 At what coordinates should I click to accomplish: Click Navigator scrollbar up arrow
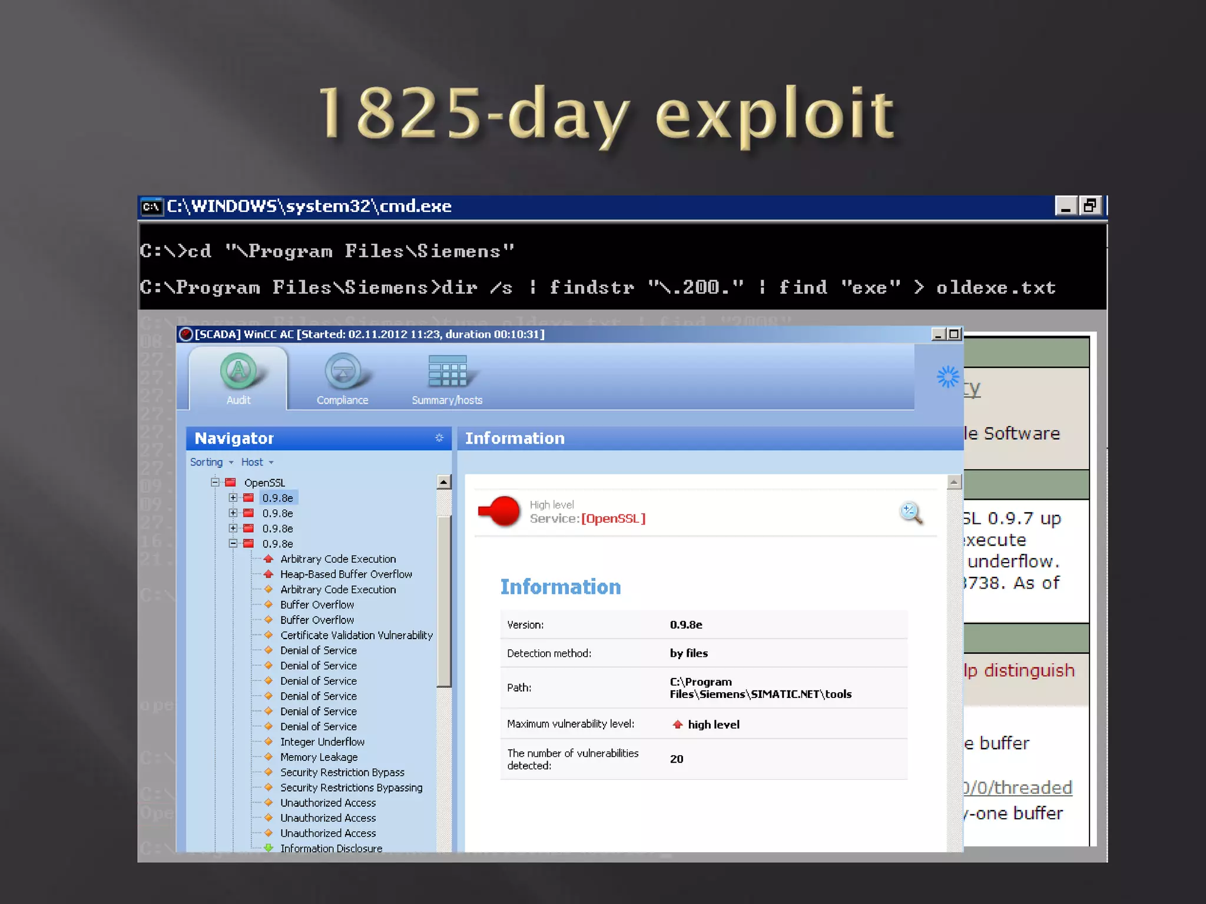tap(444, 482)
